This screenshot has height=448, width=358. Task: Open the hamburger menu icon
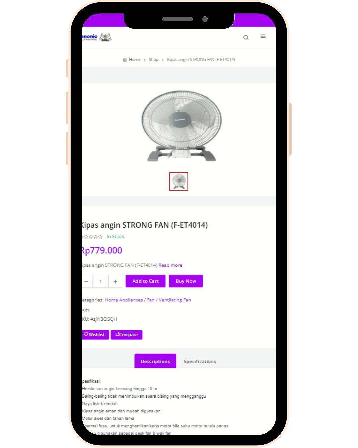tap(263, 36)
